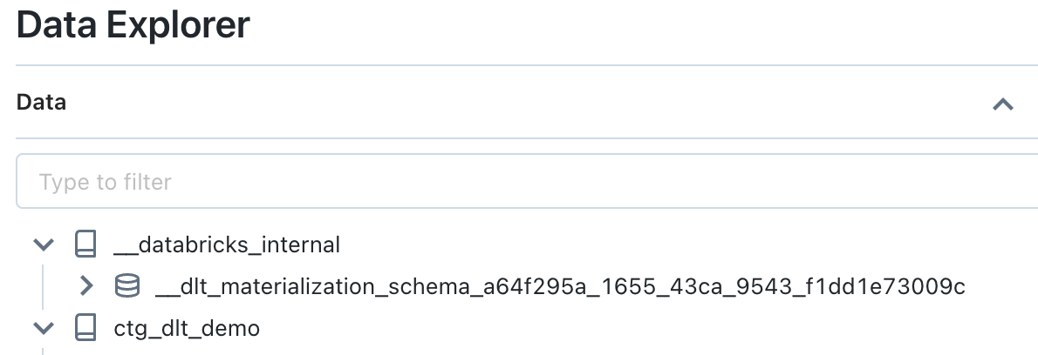Open the __databricks_internal catalog label

coord(227,244)
